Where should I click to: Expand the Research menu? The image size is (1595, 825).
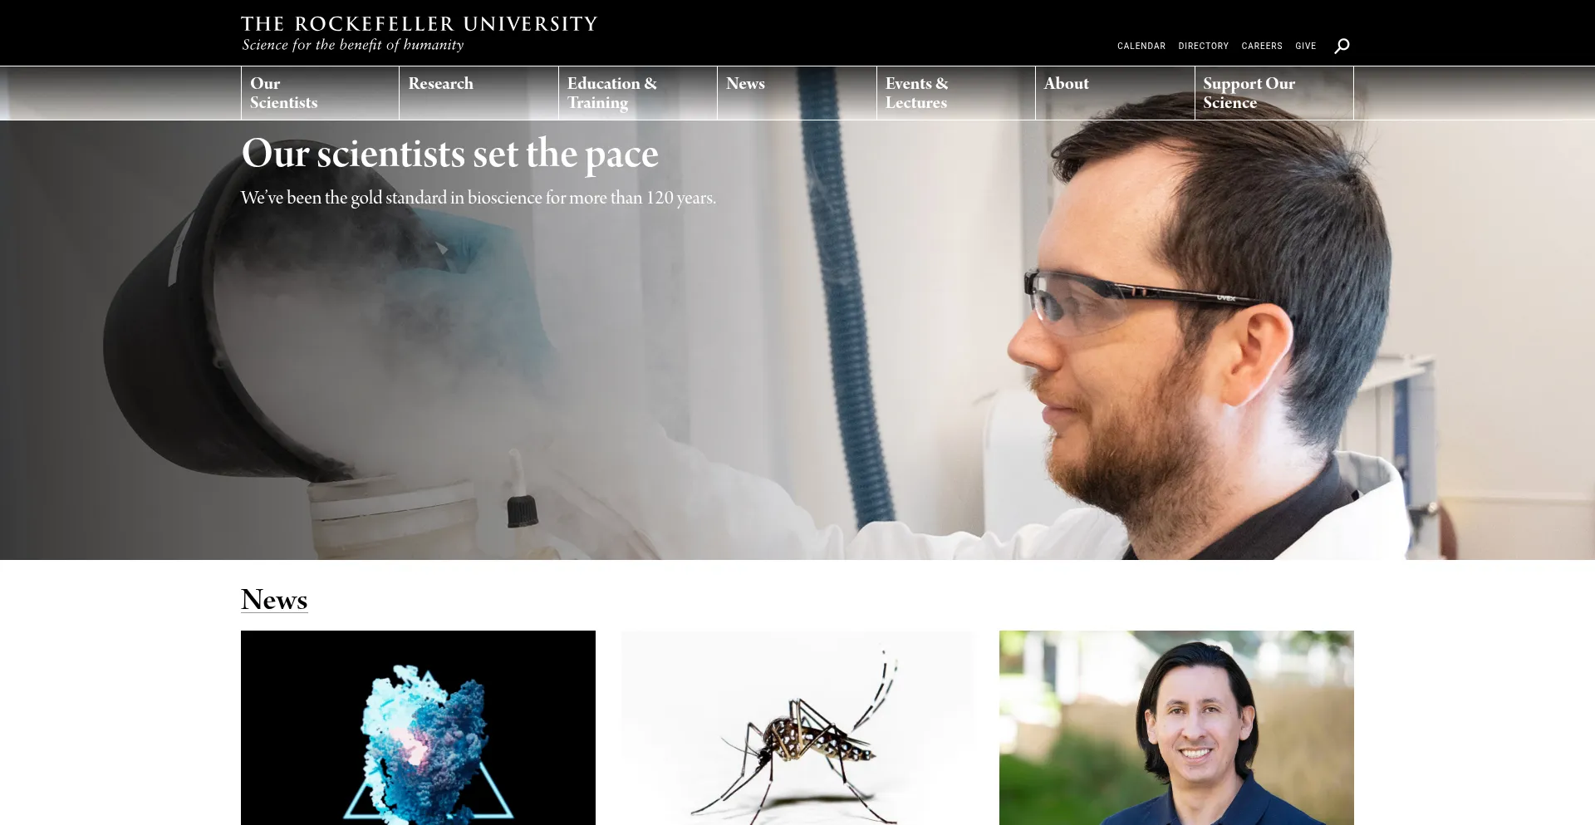pos(478,93)
